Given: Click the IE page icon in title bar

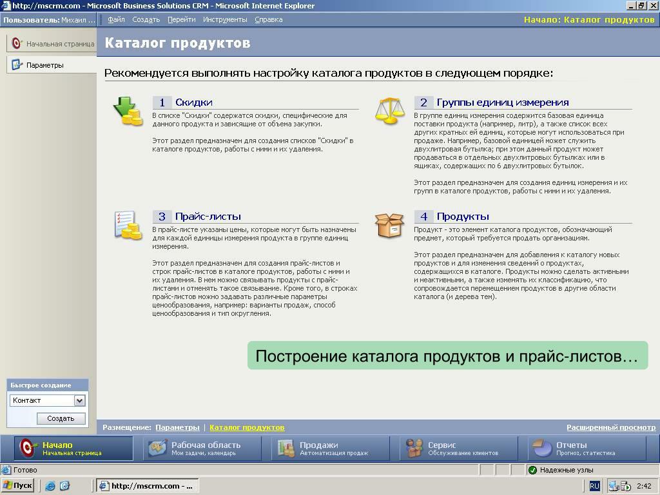Looking at the screenshot, I should [x=6, y=5].
